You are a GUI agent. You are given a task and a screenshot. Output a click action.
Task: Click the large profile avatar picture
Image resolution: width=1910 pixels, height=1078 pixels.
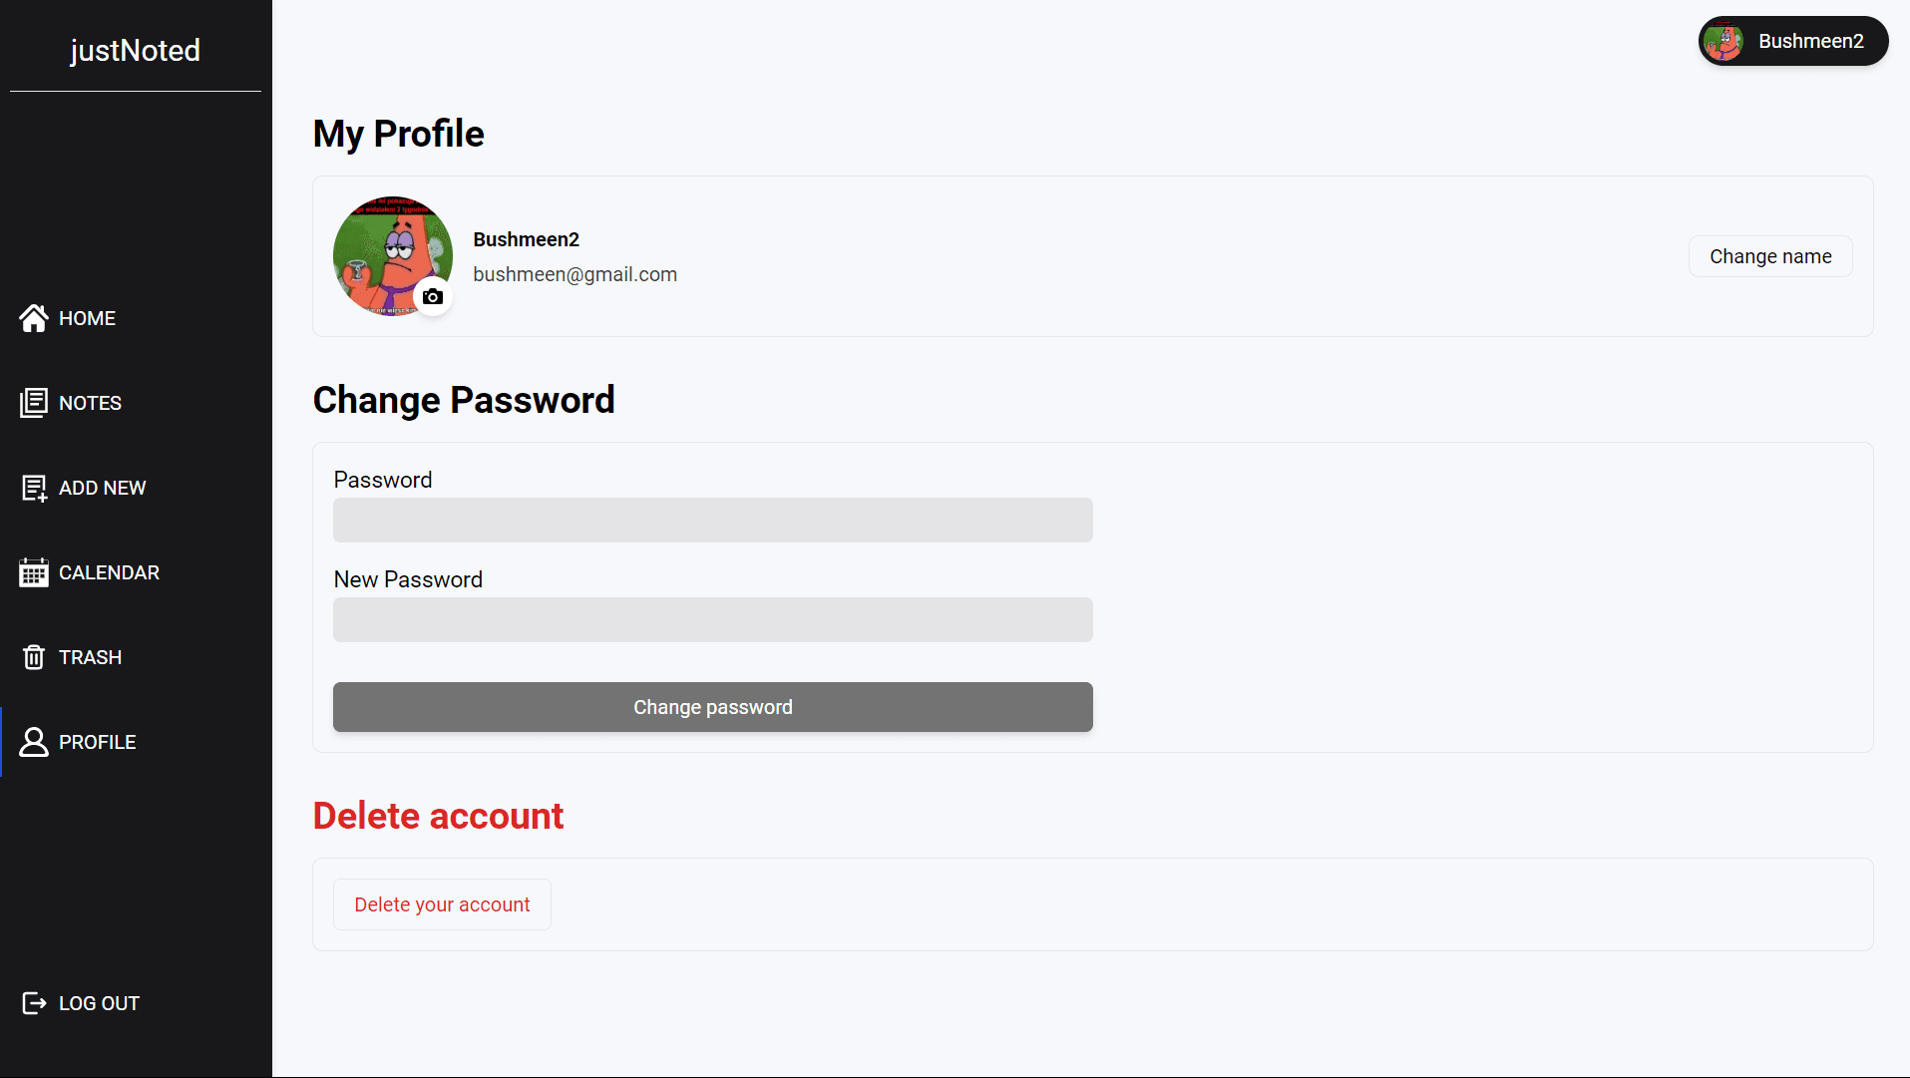coord(393,256)
